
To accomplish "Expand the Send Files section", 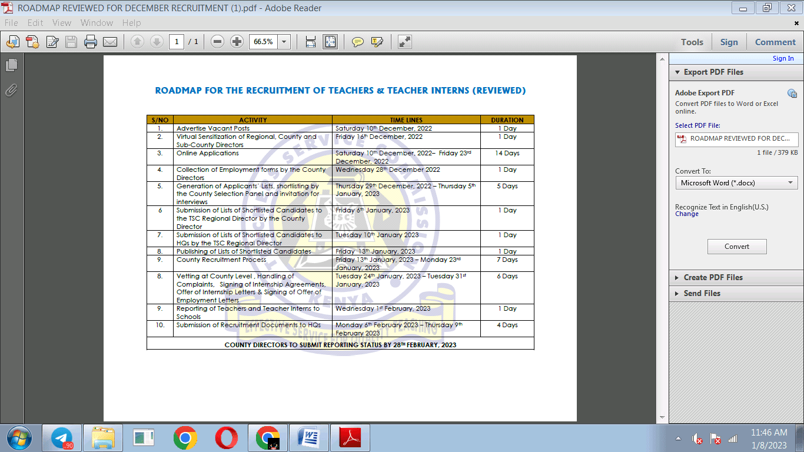I will click(702, 293).
